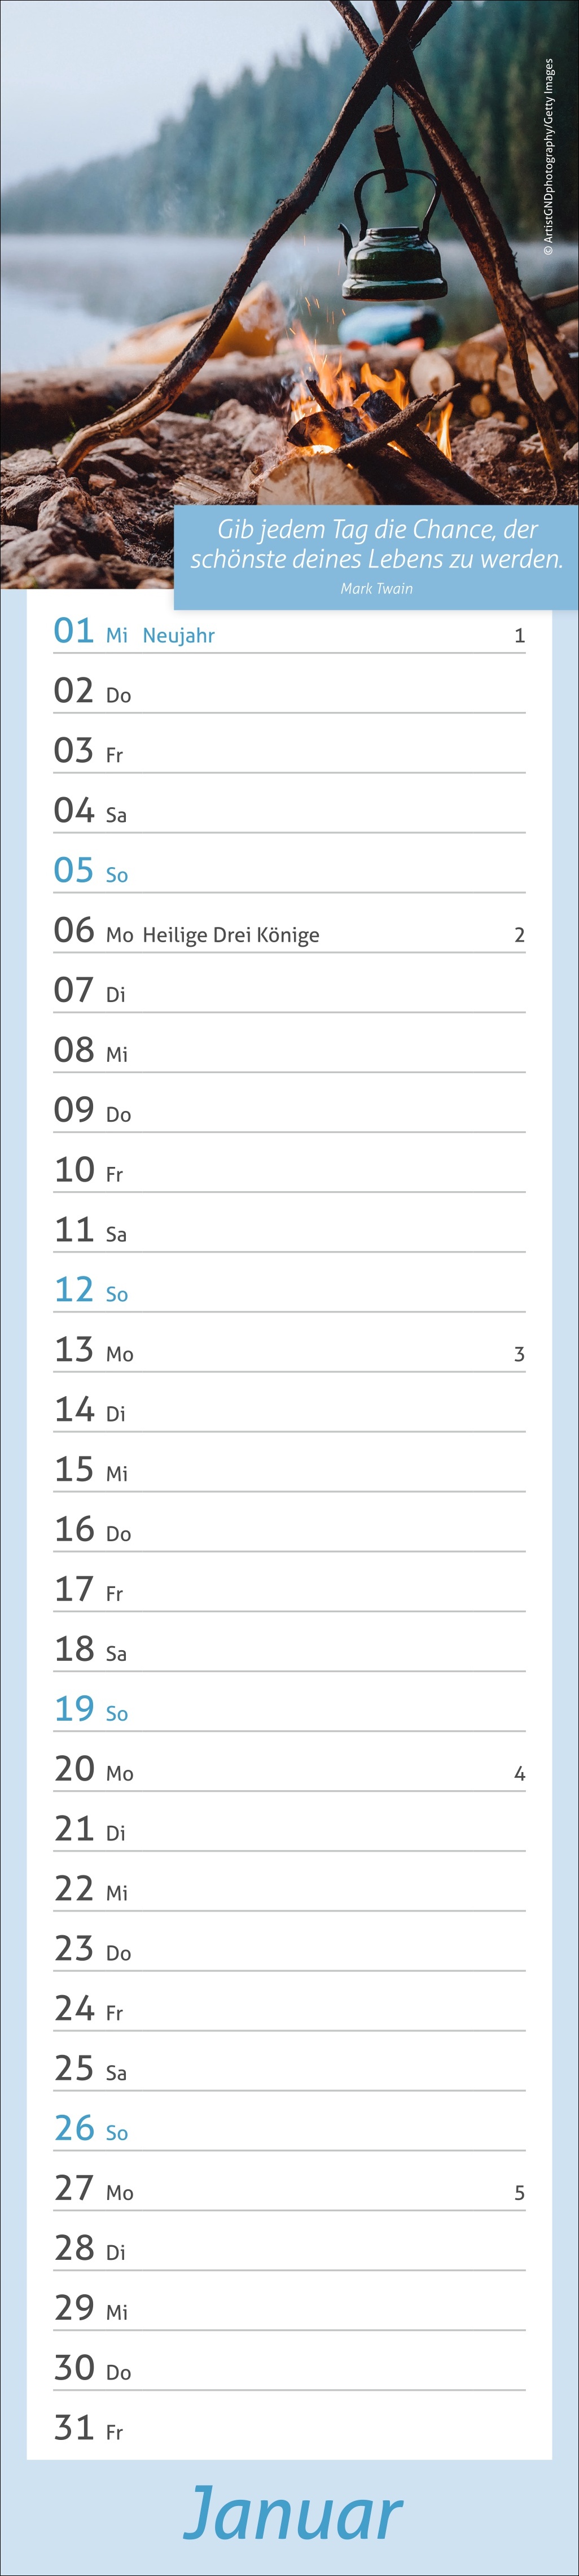Select week number 5 marker
Viewport: 579px width, 2576px height.
[x=519, y=2193]
